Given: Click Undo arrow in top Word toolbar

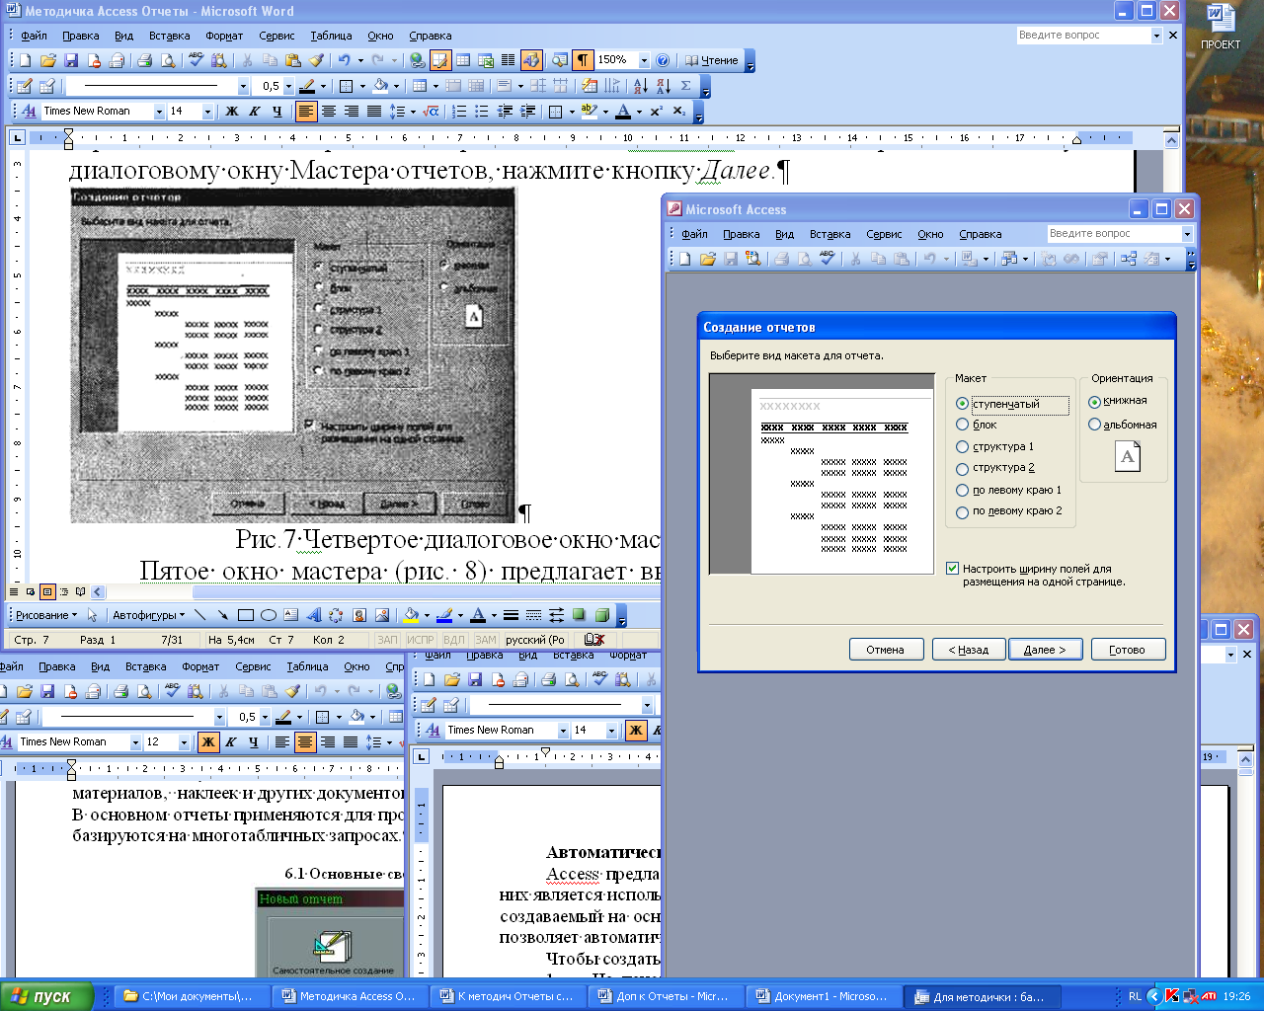Looking at the screenshot, I should click(x=343, y=60).
